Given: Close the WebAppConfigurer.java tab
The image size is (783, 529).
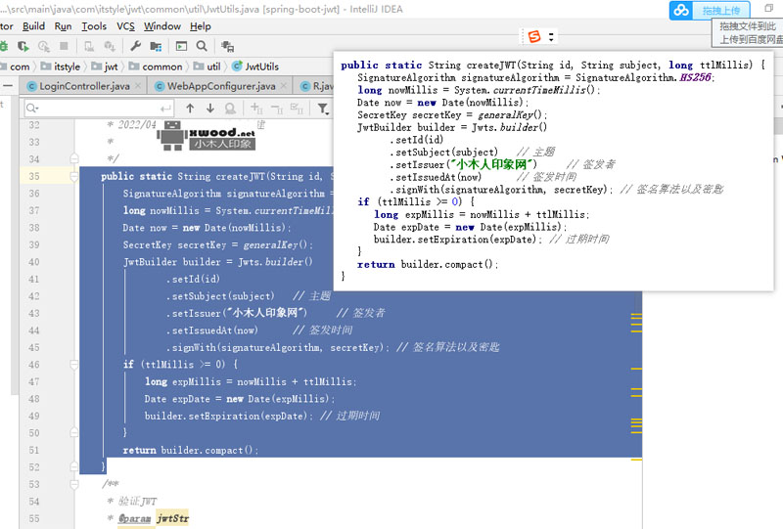Looking at the screenshot, I should pos(284,86).
